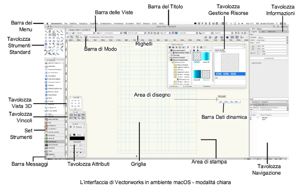
Task: Switch to the Rendering tab in Informazioni palette
Action: 272,31
